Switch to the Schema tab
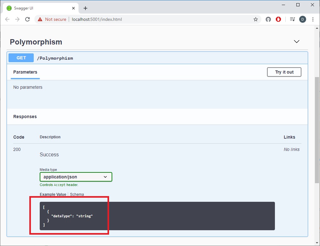The height and width of the screenshot is (246, 320). click(77, 195)
